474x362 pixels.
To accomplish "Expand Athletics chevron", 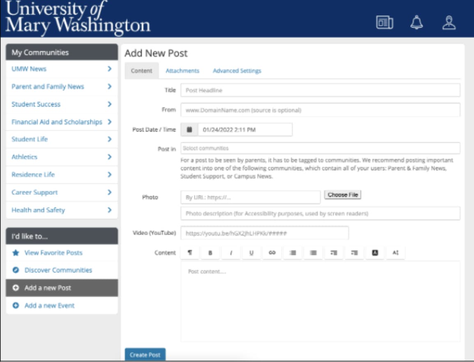I will [x=109, y=157].
